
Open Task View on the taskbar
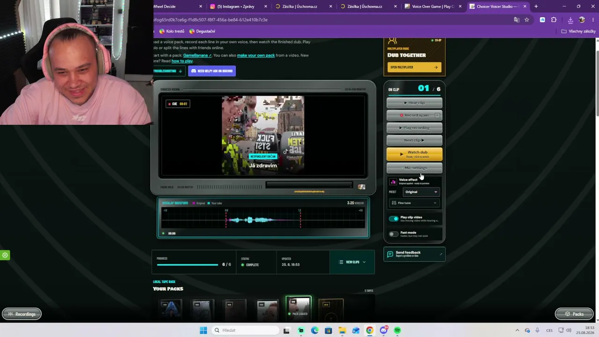tap(286, 330)
